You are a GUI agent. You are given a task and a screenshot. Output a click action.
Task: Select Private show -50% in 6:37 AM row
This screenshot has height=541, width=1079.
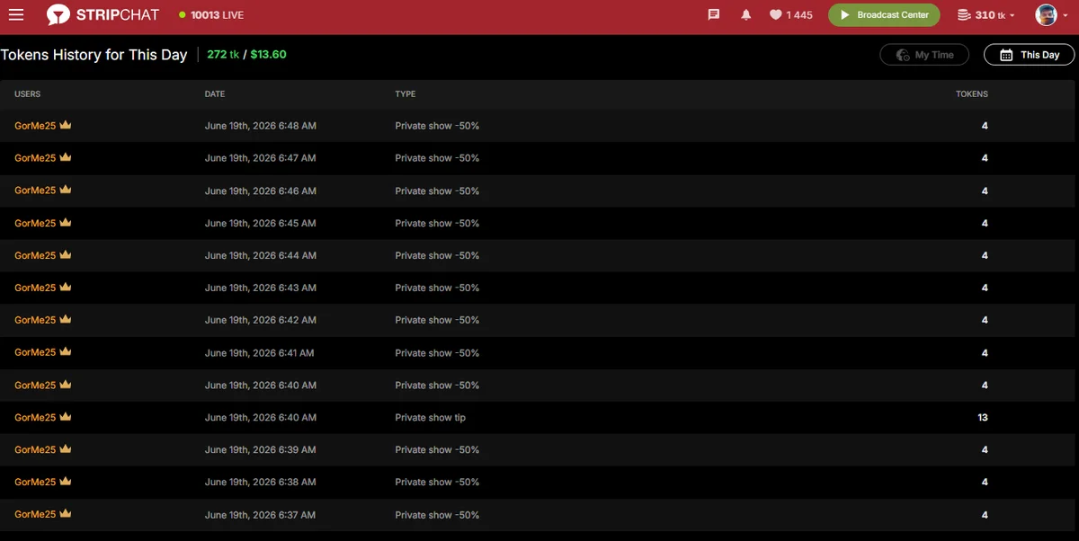(437, 514)
